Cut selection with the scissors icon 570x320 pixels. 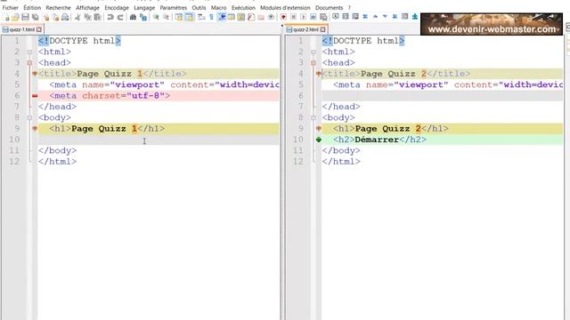77,17
